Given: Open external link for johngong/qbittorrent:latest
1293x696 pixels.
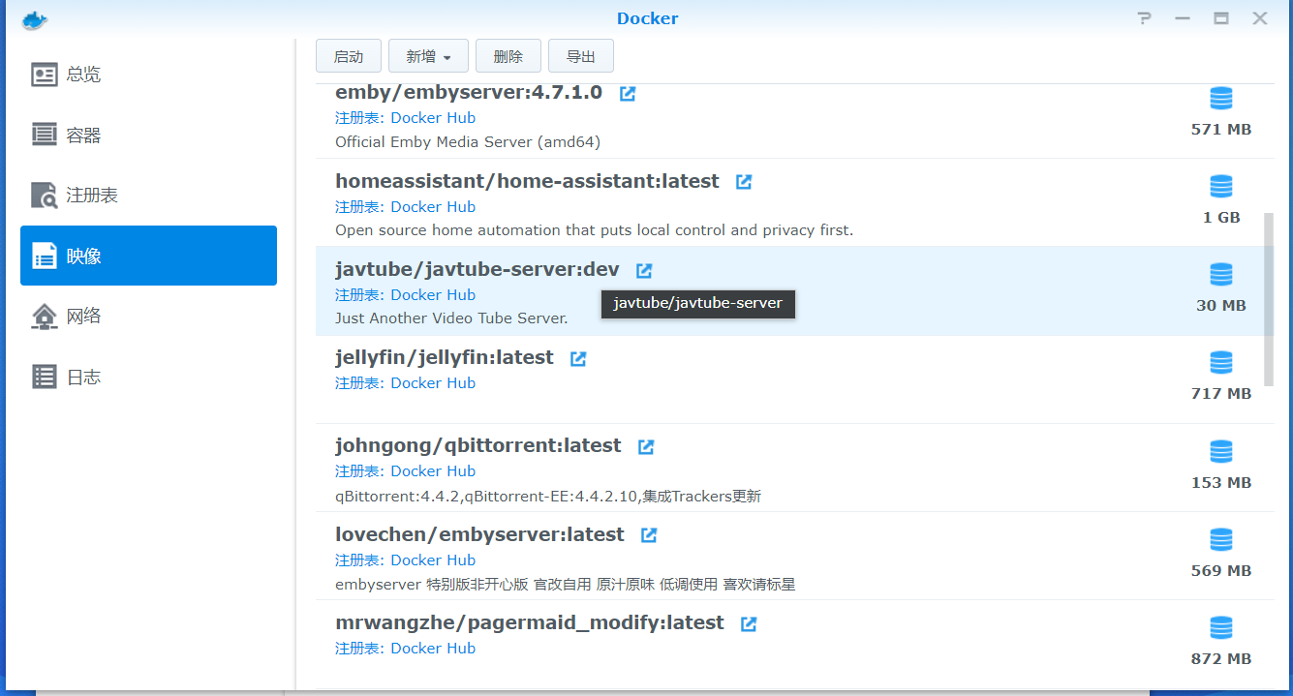Looking at the screenshot, I should pos(646,447).
